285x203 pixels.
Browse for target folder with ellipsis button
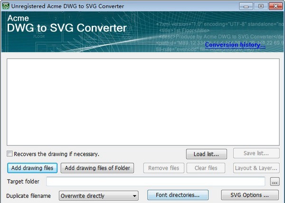pyautogui.click(x=275, y=182)
